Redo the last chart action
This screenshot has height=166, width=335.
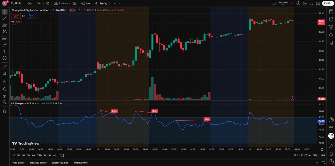120,3
